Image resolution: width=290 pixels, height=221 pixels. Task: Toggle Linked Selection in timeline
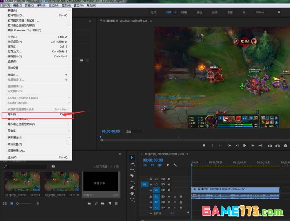pyautogui.click(x=160, y=165)
